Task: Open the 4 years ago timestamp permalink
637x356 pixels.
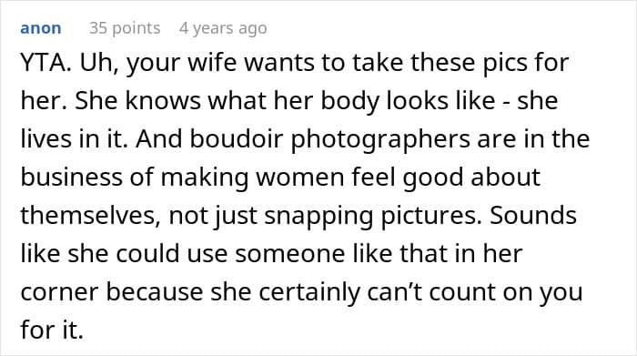Action: point(223,28)
